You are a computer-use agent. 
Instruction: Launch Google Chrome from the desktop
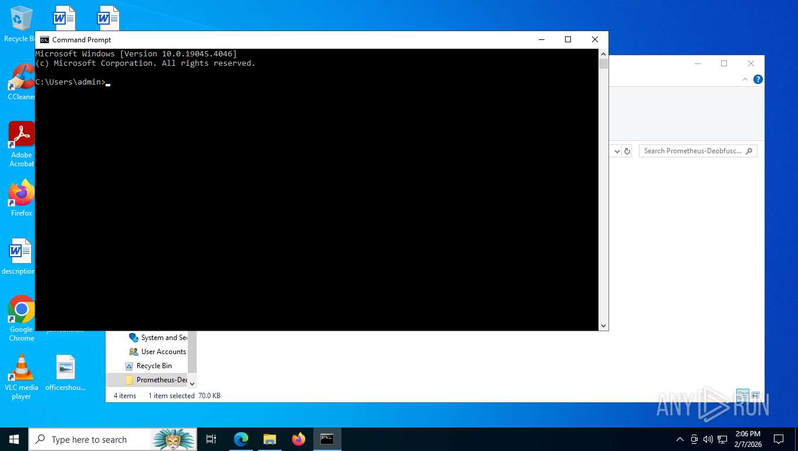click(21, 318)
